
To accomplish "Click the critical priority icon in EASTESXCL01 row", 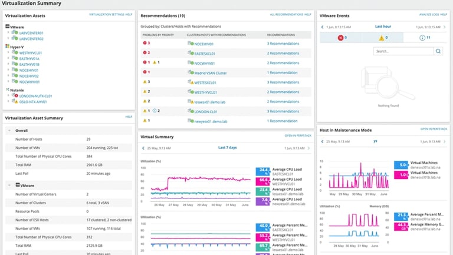I will (x=145, y=52).
